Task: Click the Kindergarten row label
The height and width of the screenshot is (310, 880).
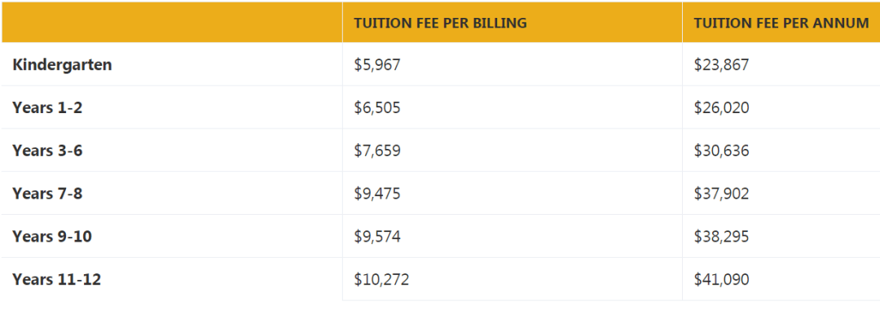Action: (x=62, y=65)
